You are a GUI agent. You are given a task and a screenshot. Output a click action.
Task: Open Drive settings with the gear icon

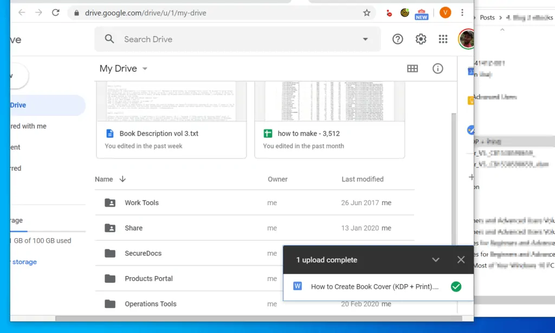click(421, 39)
